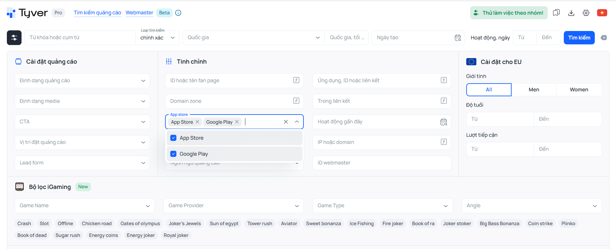The width and height of the screenshot is (616, 249).
Task: Click the Từ khóa hoặc cụm từ field
Action: [x=80, y=38]
